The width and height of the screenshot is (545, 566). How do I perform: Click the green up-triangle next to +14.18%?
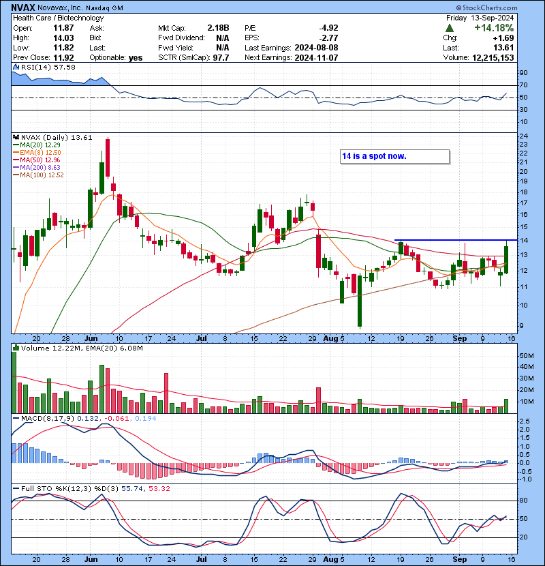point(450,28)
